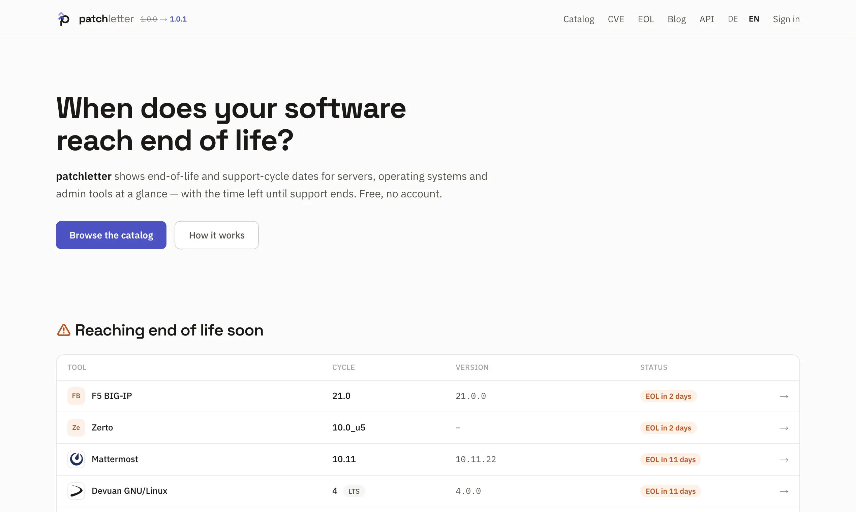This screenshot has width=856, height=512.
Task: Click the Mattermost logo icon
Action: [x=76, y=459]
